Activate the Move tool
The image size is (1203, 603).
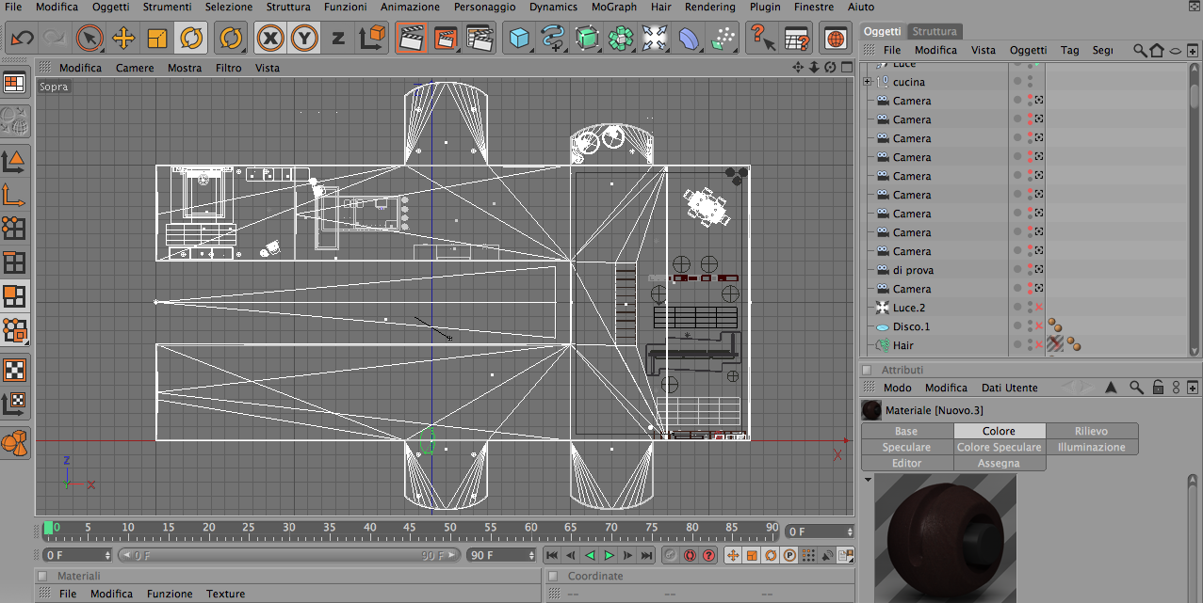122,39
